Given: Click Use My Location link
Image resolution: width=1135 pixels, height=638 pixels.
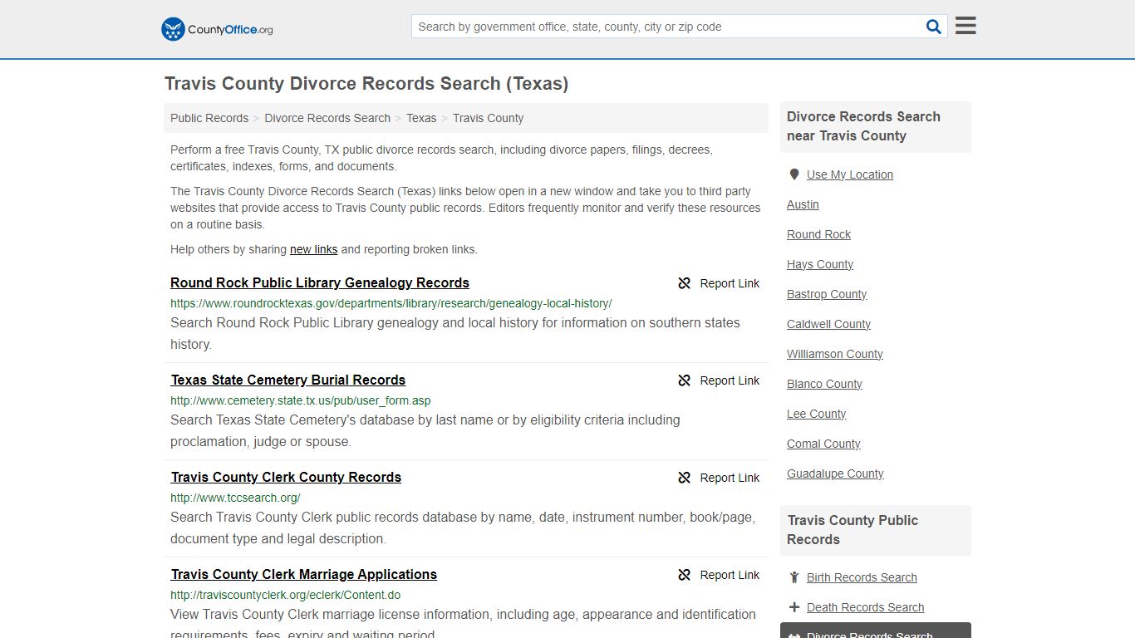Looking at the screenshot, I should tap(850, 174).
